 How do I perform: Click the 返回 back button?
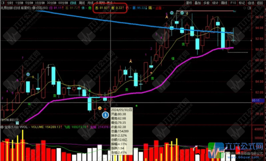click(x=260, y=3)
